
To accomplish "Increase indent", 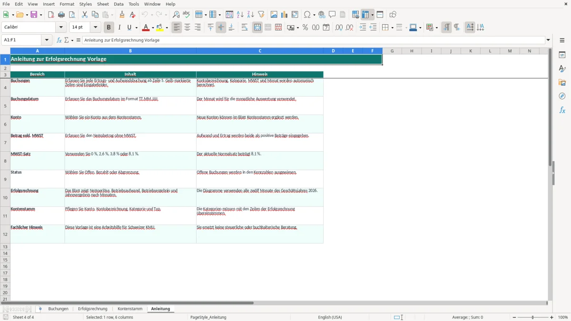I will [363, 28].
